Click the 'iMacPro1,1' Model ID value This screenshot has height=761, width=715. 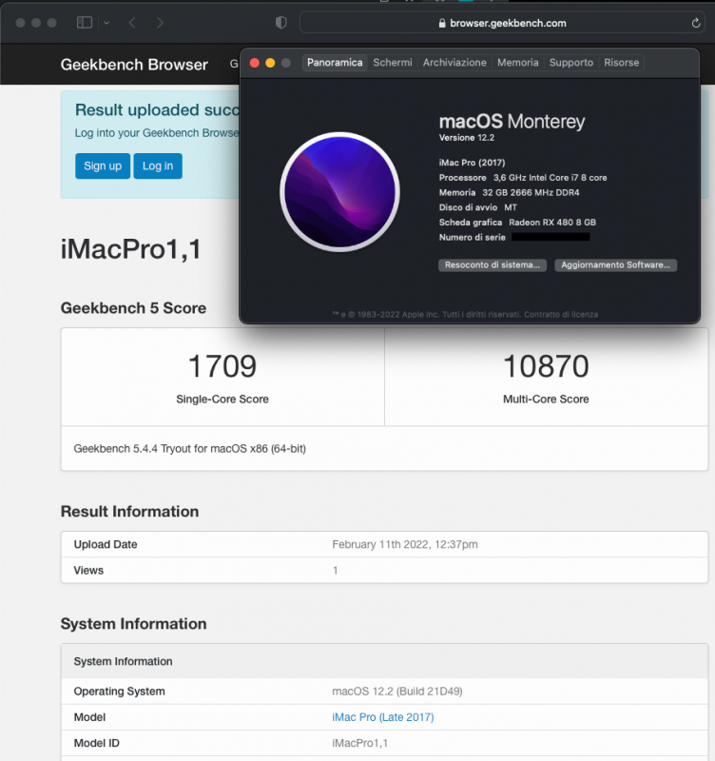tap(360, 743)
